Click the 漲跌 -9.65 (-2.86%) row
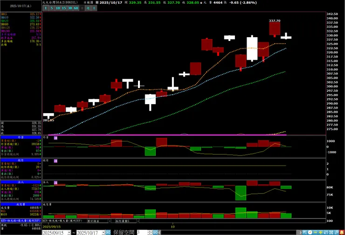Viewport: 345px width, 235px height. pyautogui.click(x=21, y=225)
